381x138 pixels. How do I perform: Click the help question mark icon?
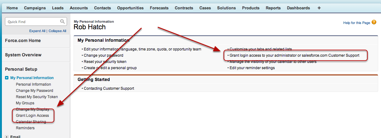(x=374, y=22)
